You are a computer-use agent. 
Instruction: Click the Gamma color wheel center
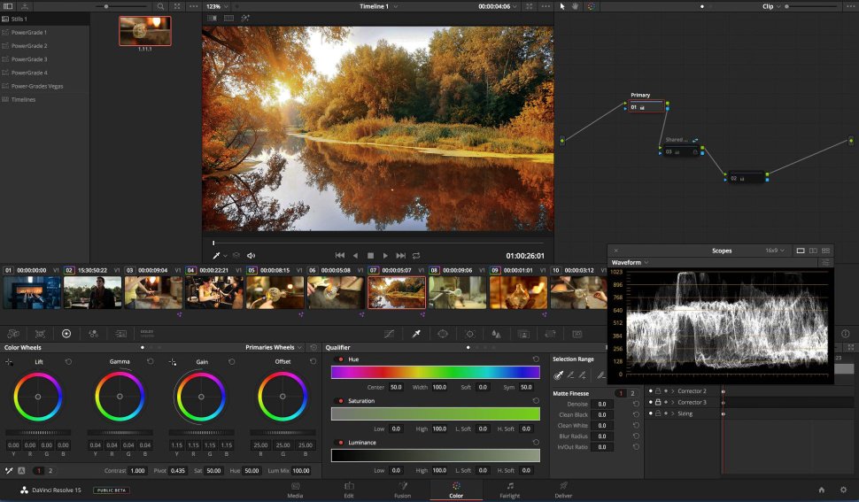pyautogui.click(x=120, y=397)
